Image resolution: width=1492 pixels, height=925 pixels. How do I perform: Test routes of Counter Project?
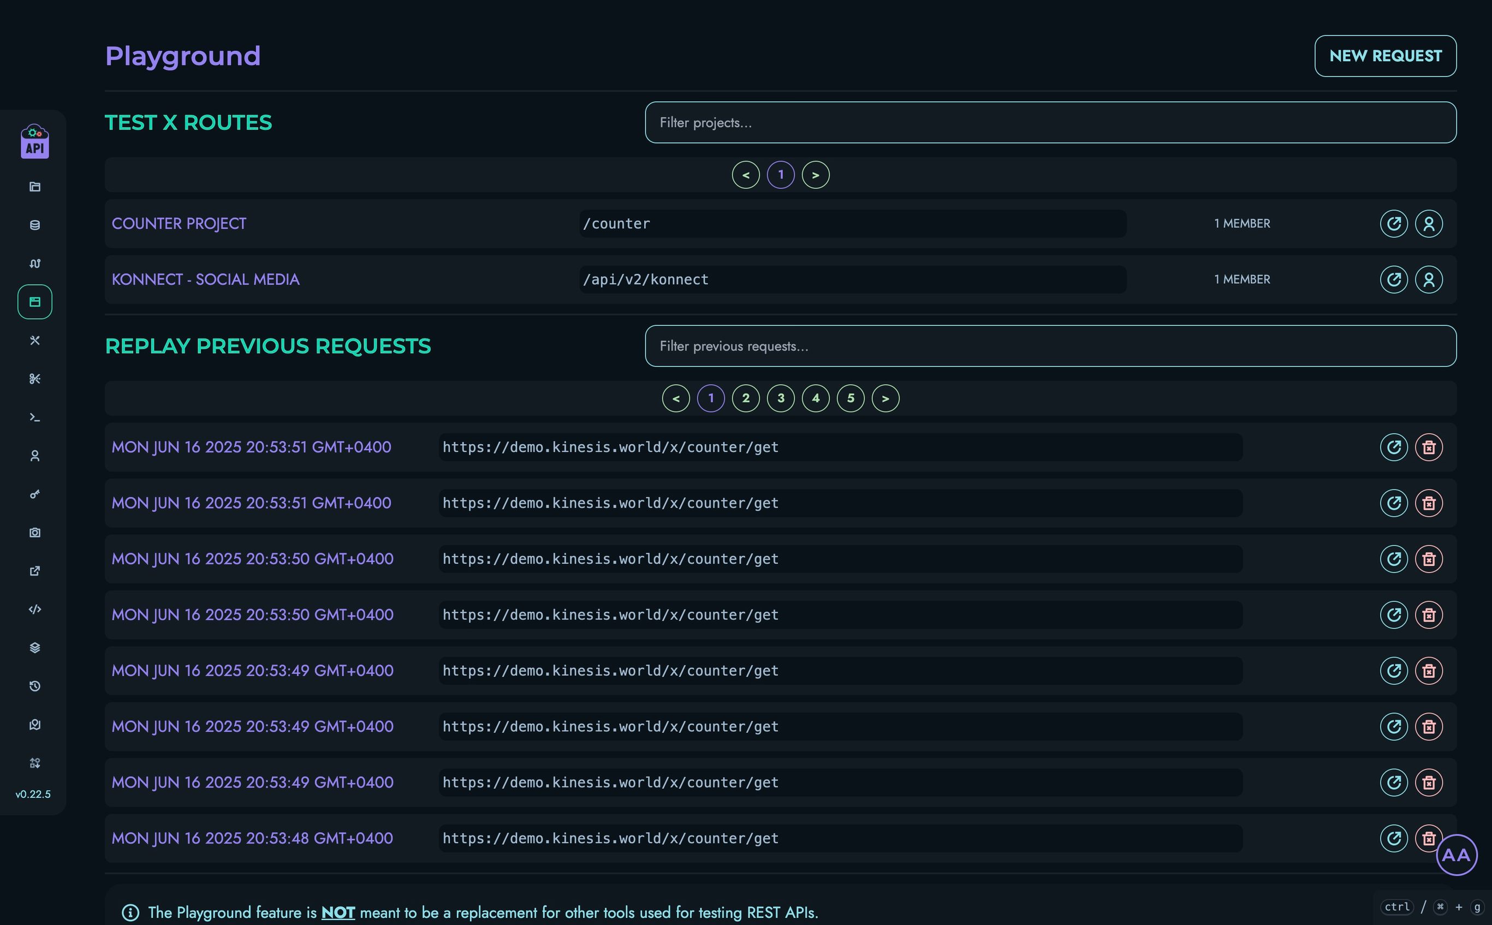tap(1394, 223)
